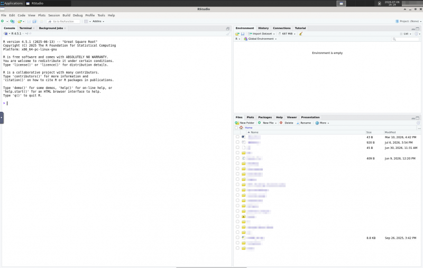Screen dimensions: 423x268
Task: Click the R console input prompt line
Action: tap(116, 103)
